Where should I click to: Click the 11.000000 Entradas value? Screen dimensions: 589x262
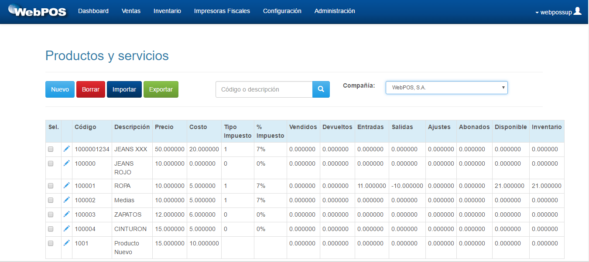[x=372, y=186]
